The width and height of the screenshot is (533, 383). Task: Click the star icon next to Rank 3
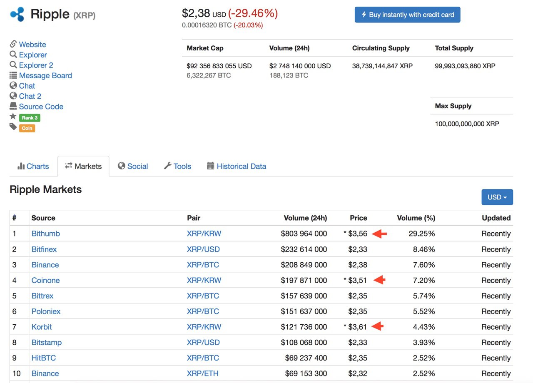(x=13, y=117)
